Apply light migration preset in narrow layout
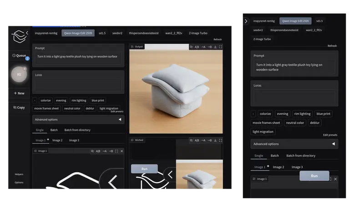 point(263,132)
